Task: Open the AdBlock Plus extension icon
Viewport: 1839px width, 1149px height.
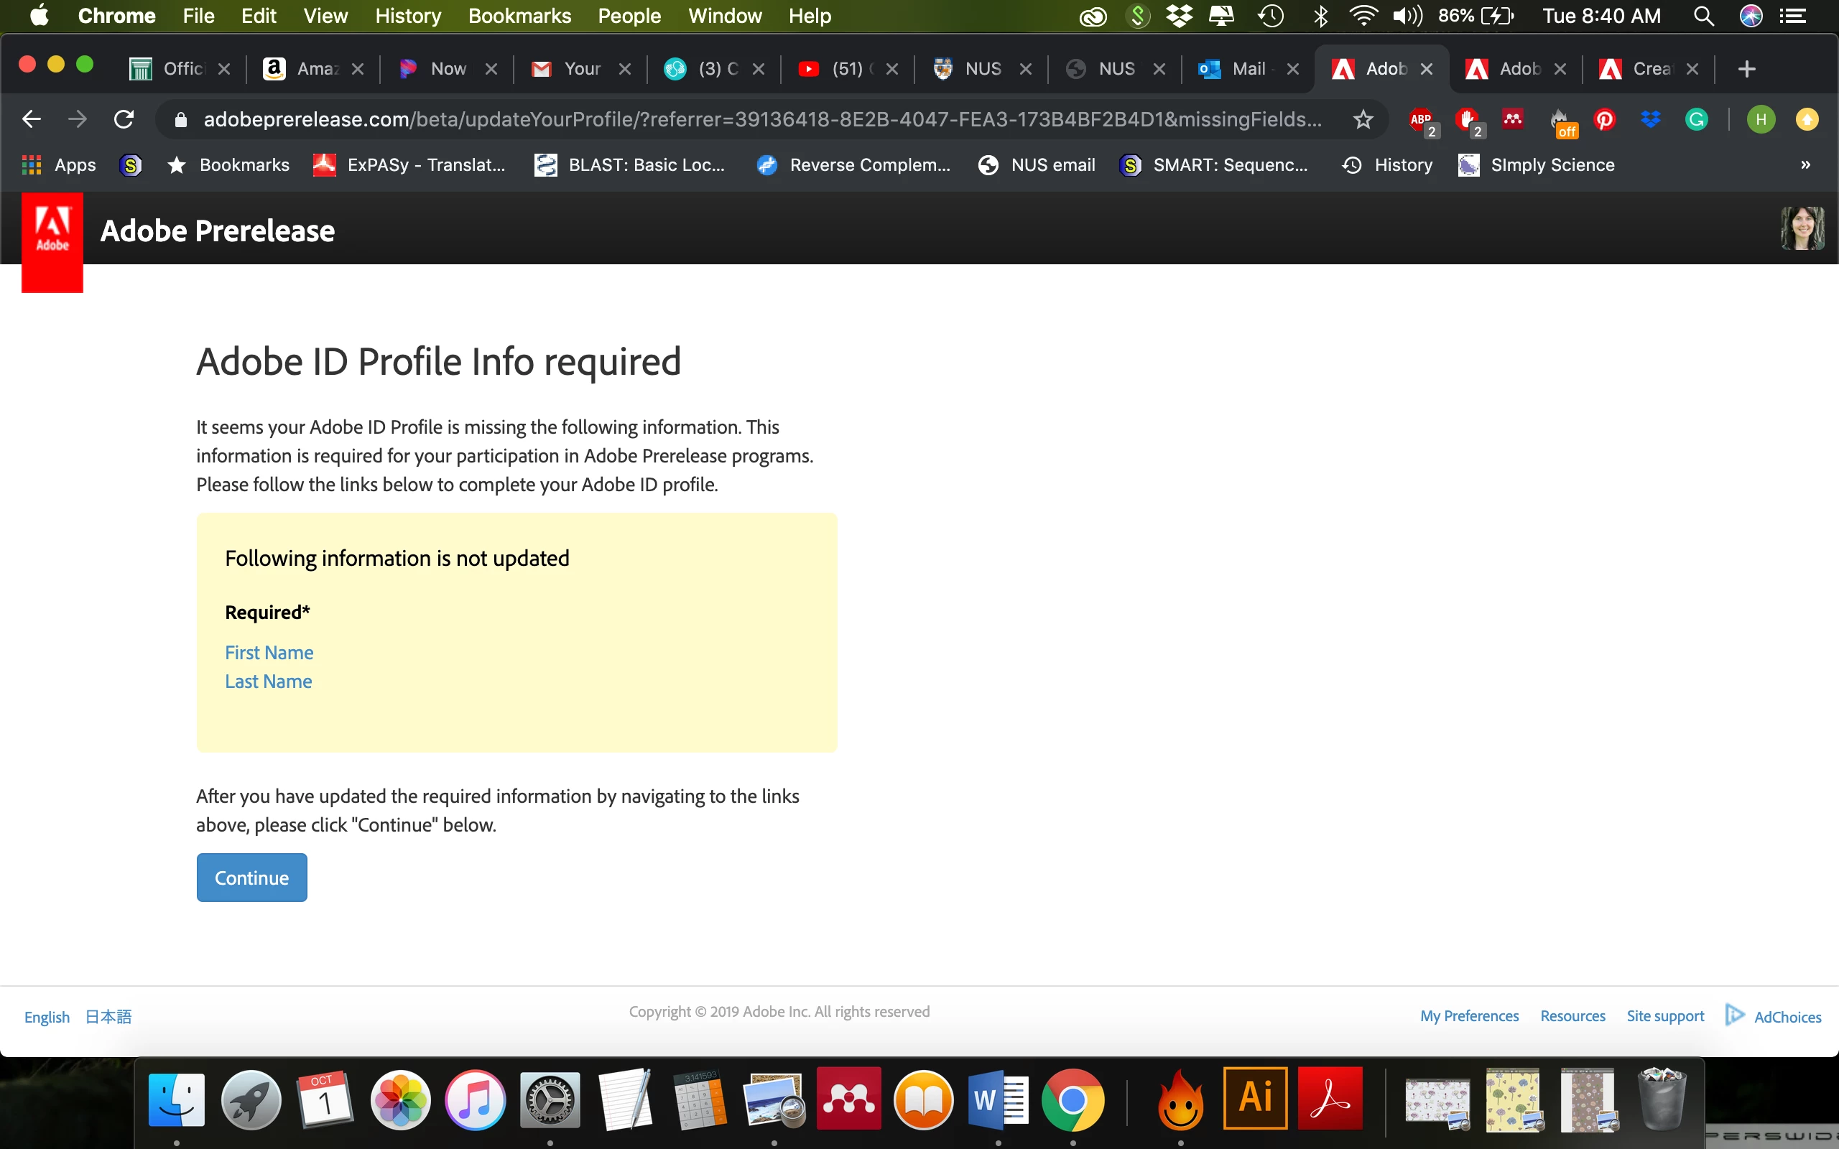Action: (1421, 120)
